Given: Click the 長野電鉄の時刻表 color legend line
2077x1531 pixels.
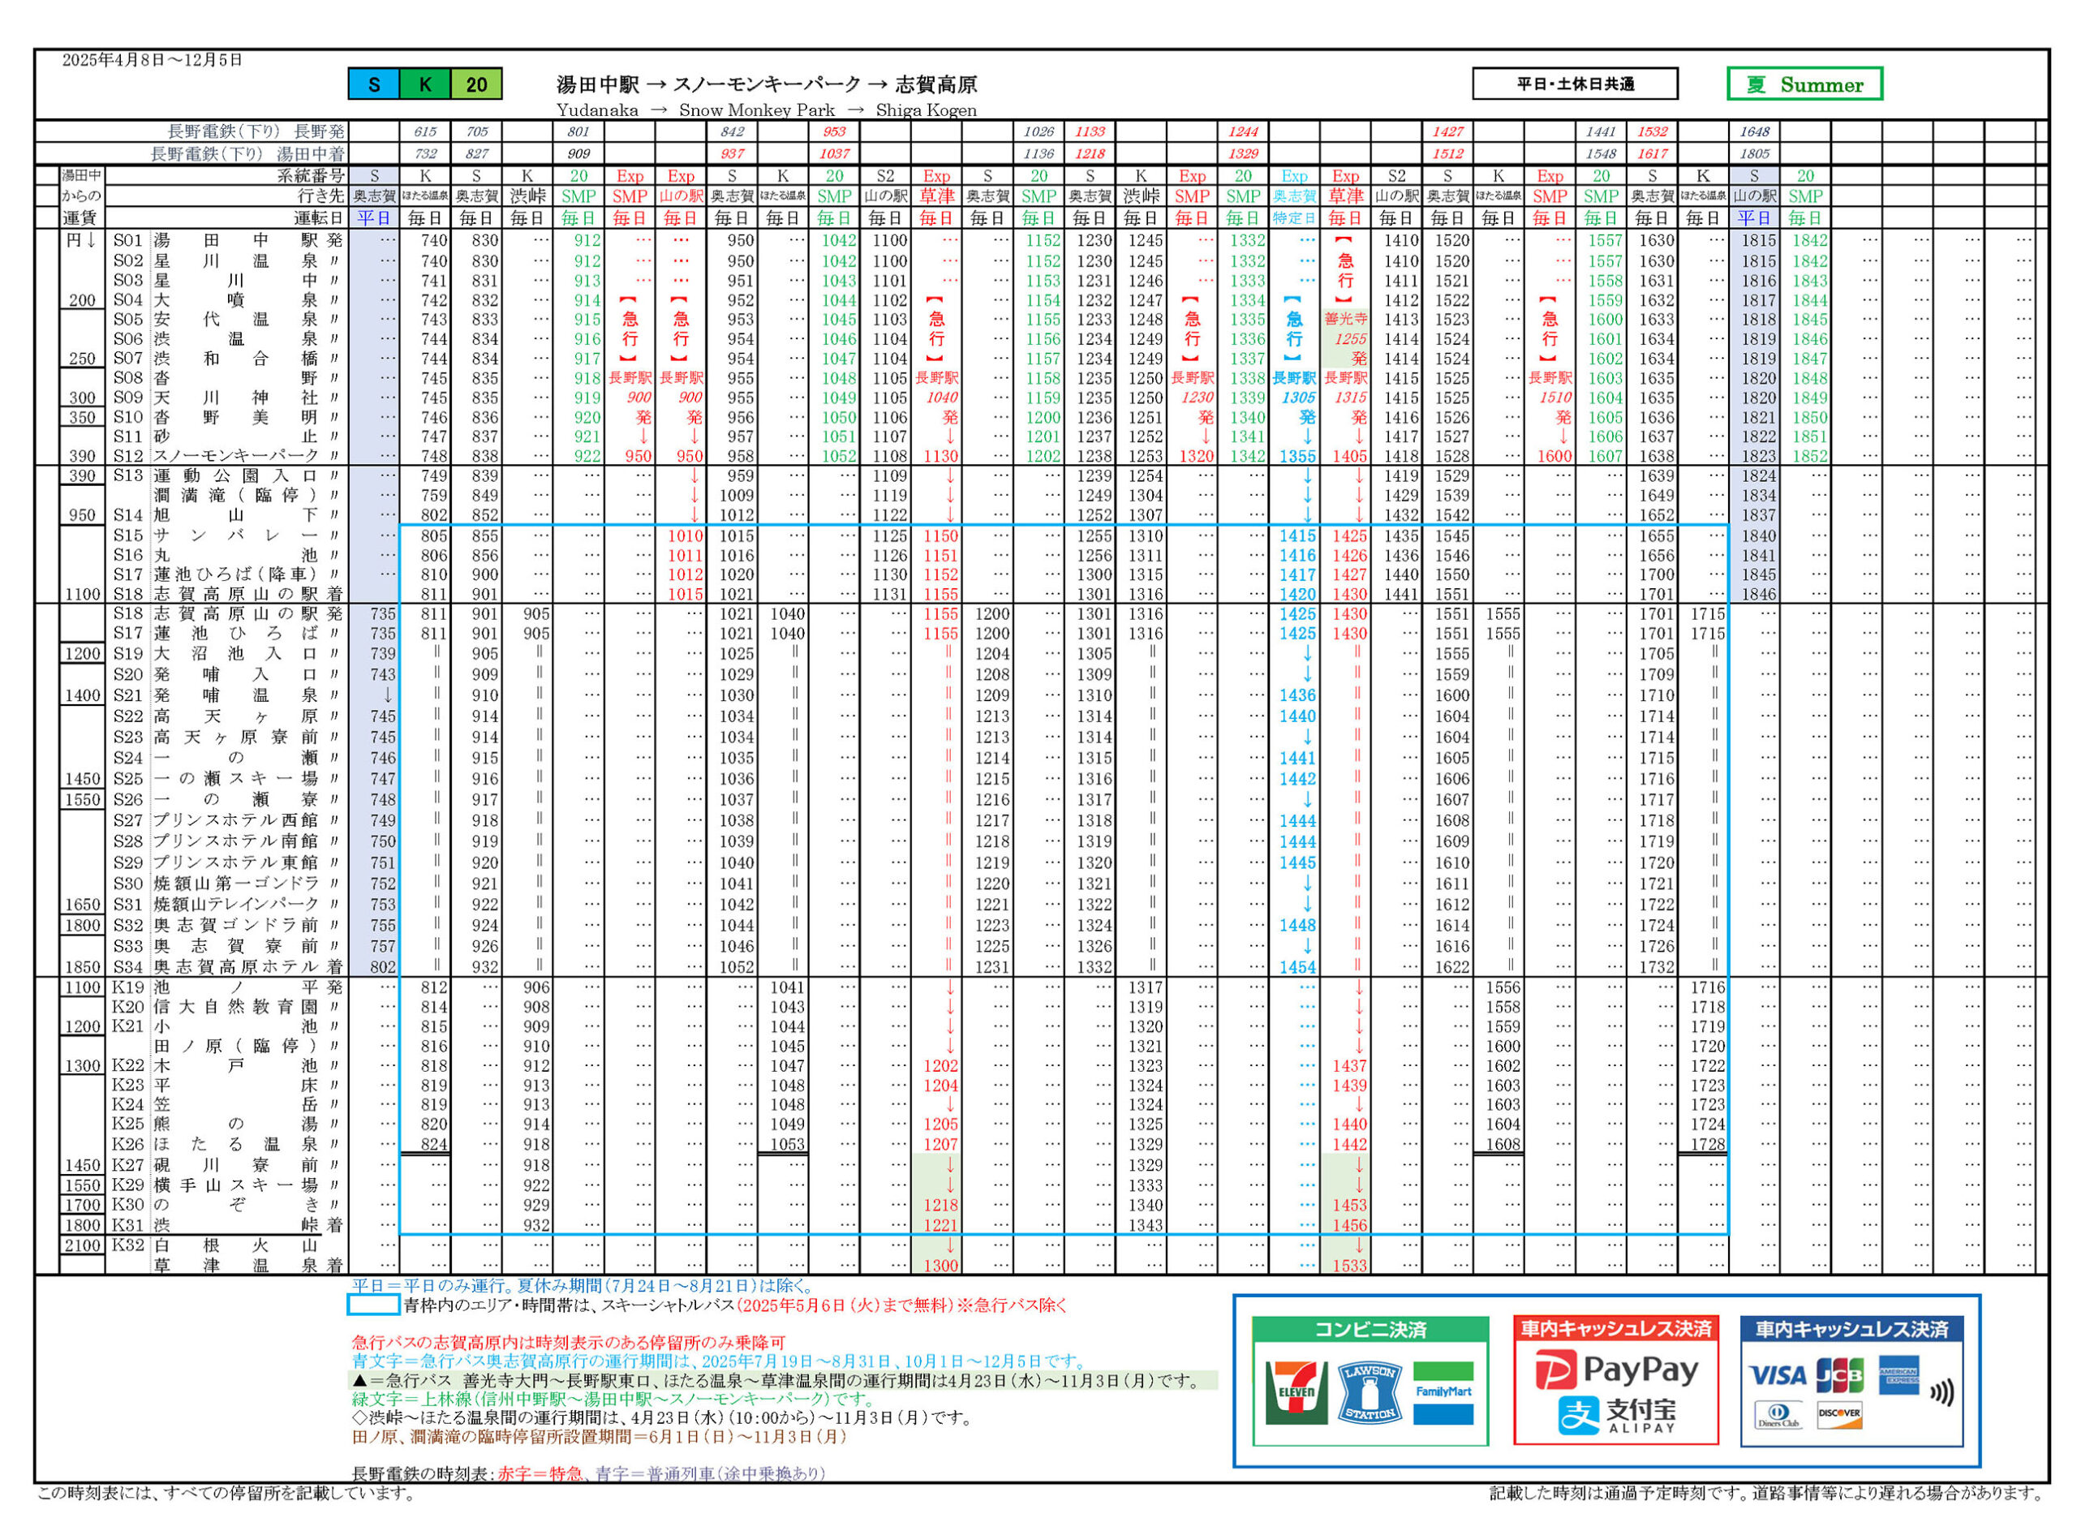Looking at the screenshot, I should pyautogui.click(x=588, y=1473).
